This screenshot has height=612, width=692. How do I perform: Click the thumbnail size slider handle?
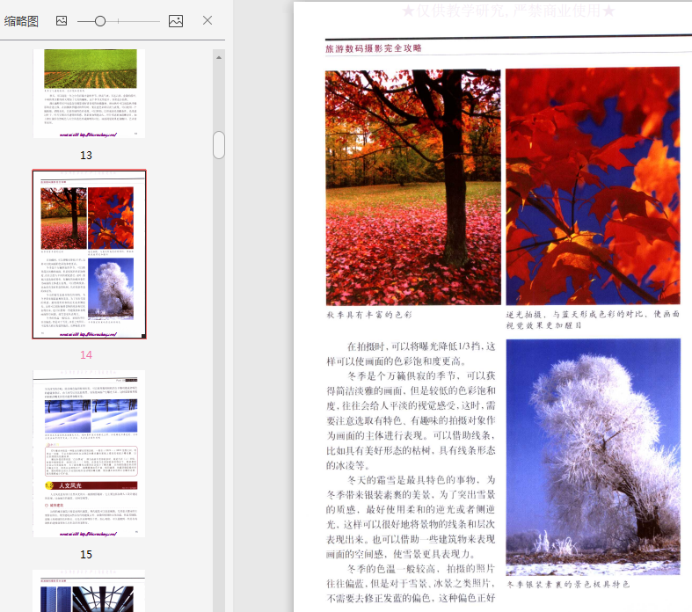[100, 21]
